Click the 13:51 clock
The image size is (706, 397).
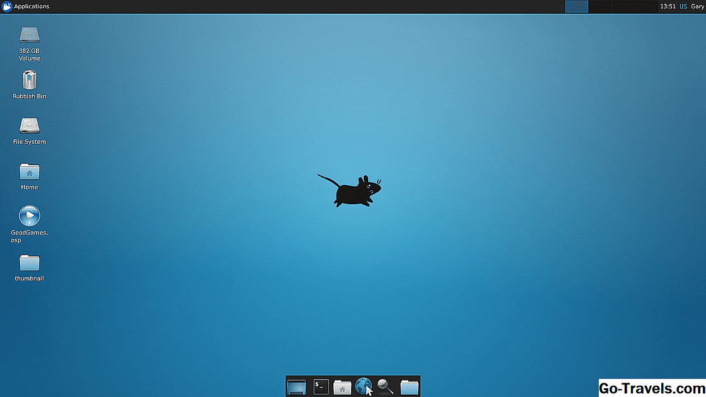pos(668,6)
